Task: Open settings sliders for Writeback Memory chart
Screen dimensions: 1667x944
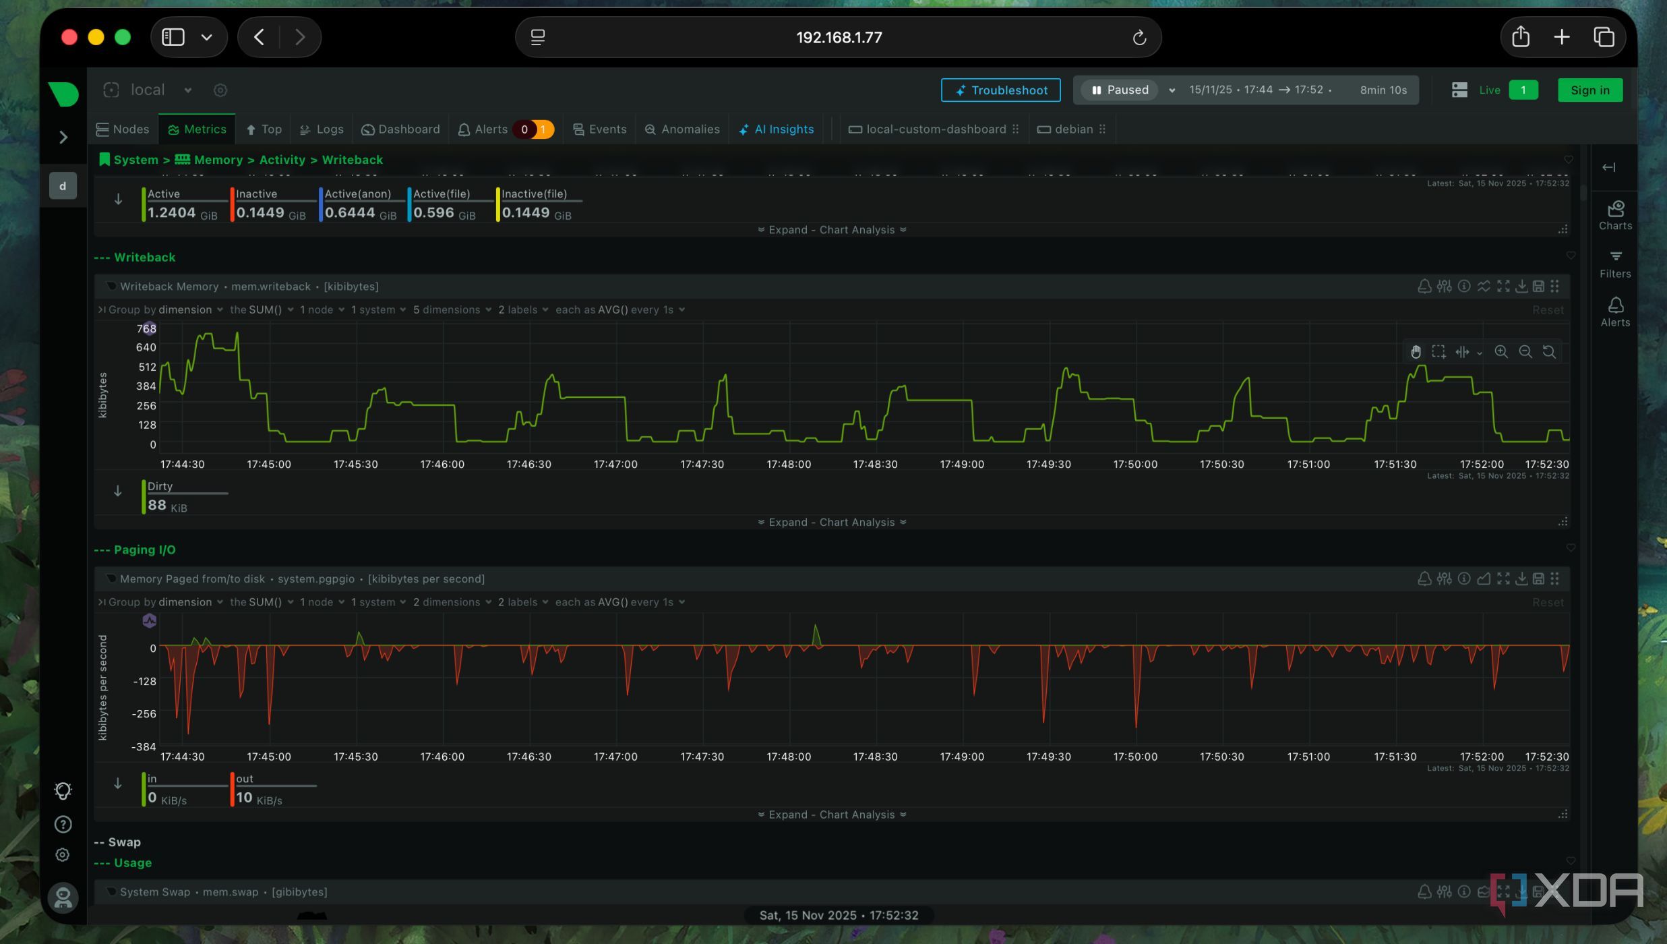Action: click(x=1444, y=287)
